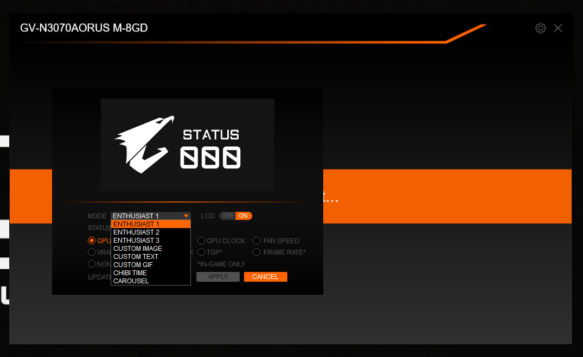Select ENTHUSIAST 1 from the mode list

pos(151,224)
